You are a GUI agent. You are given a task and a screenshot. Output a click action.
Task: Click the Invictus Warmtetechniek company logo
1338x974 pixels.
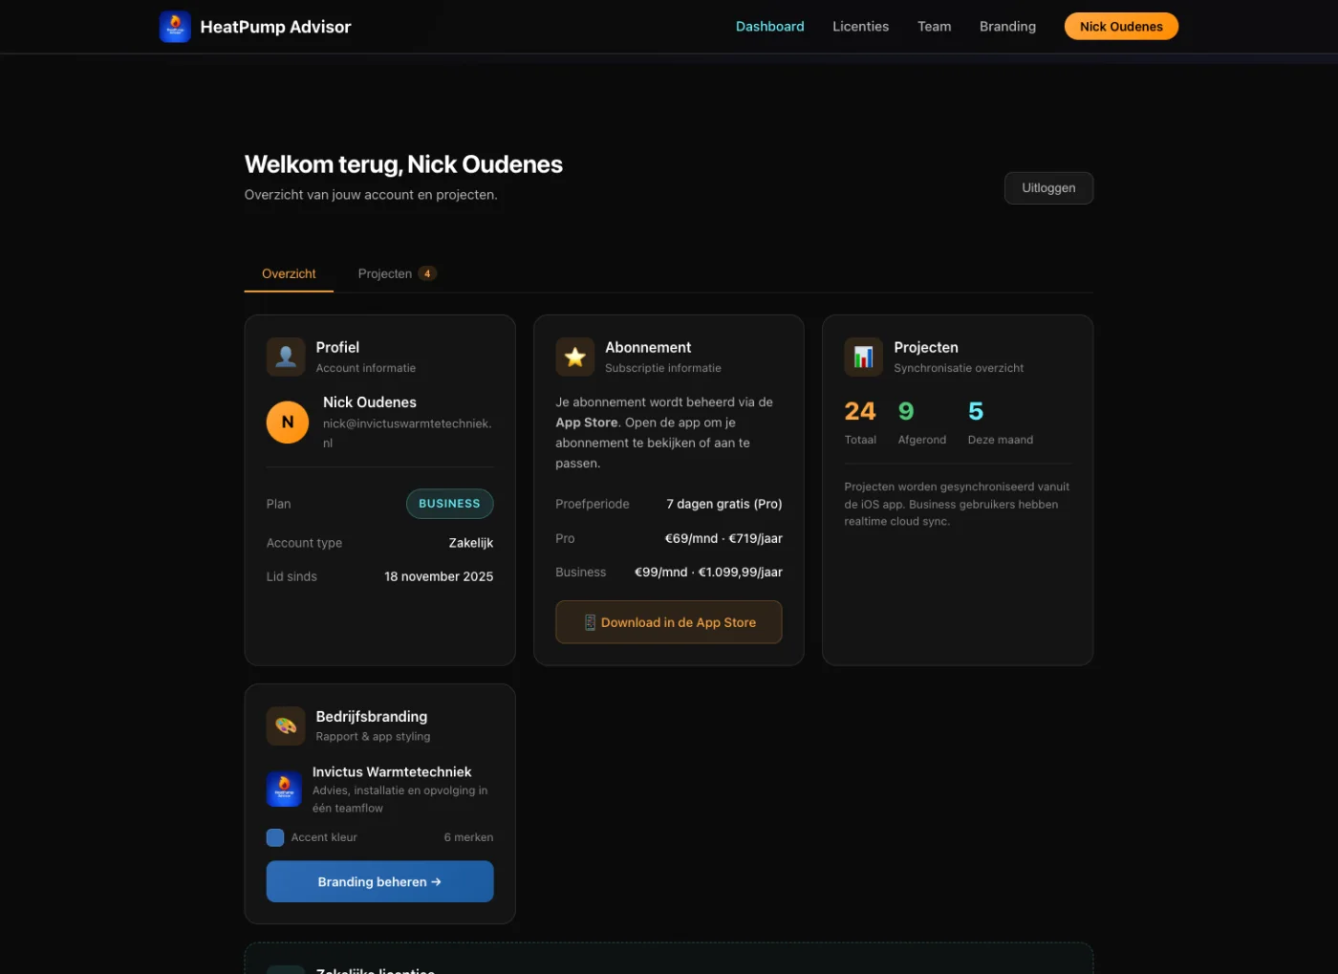(x=284, y=789)
